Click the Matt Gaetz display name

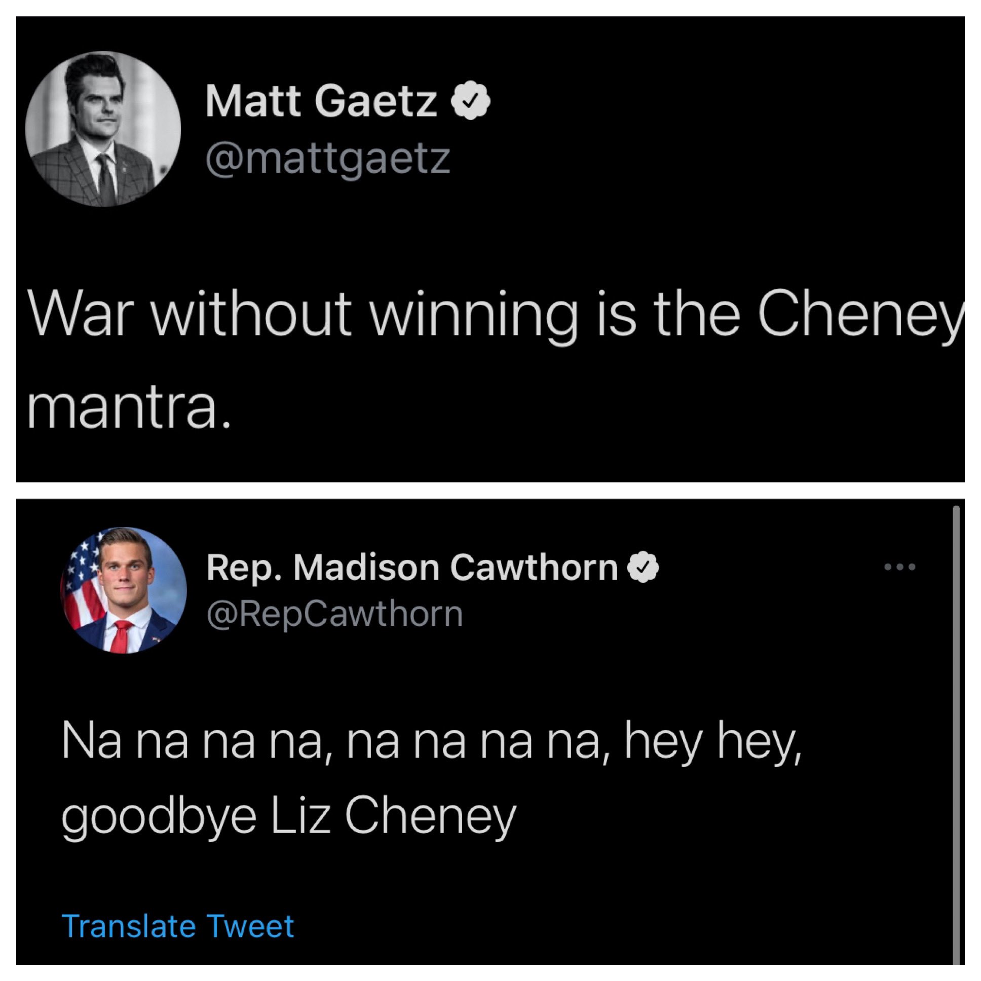pos(321,101)
